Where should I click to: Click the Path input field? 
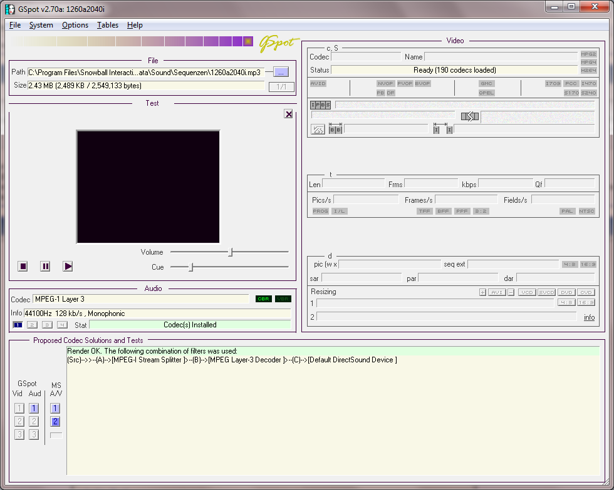tap(144, 72)
